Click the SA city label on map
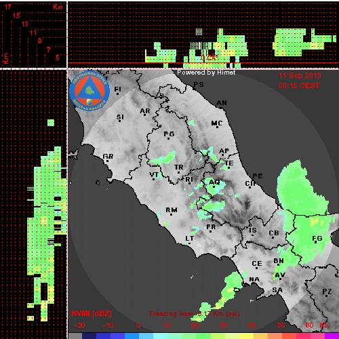 pos(277,290)
